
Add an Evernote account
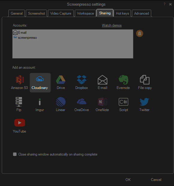coord(123,82)
